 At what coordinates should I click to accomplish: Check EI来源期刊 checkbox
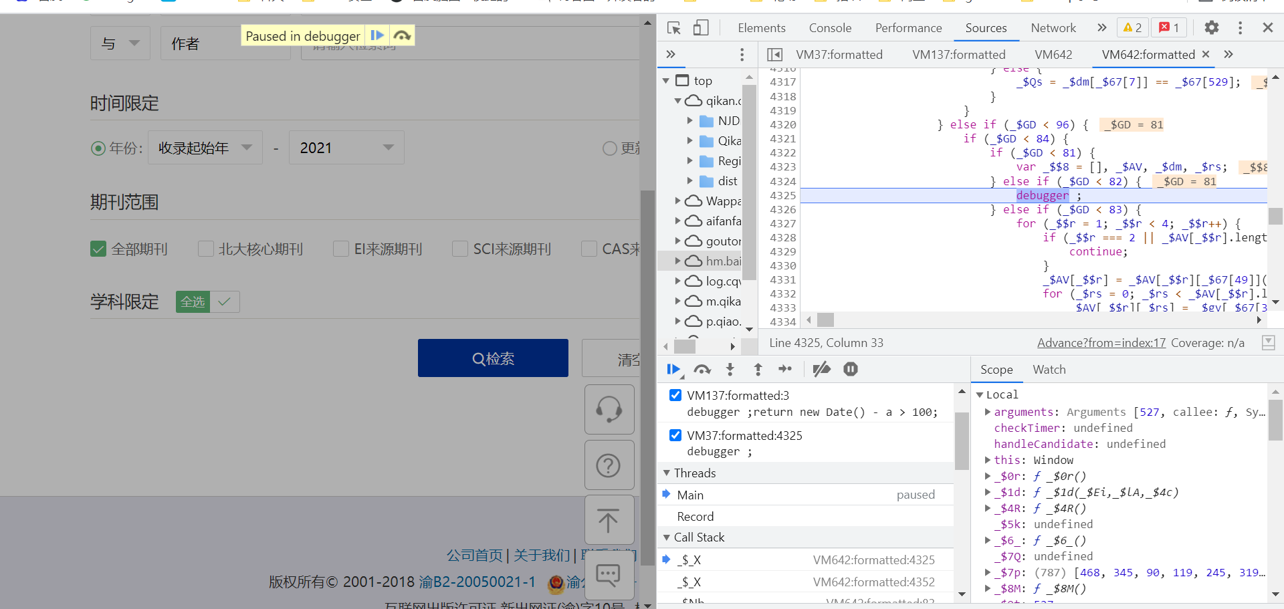point(341,249)
